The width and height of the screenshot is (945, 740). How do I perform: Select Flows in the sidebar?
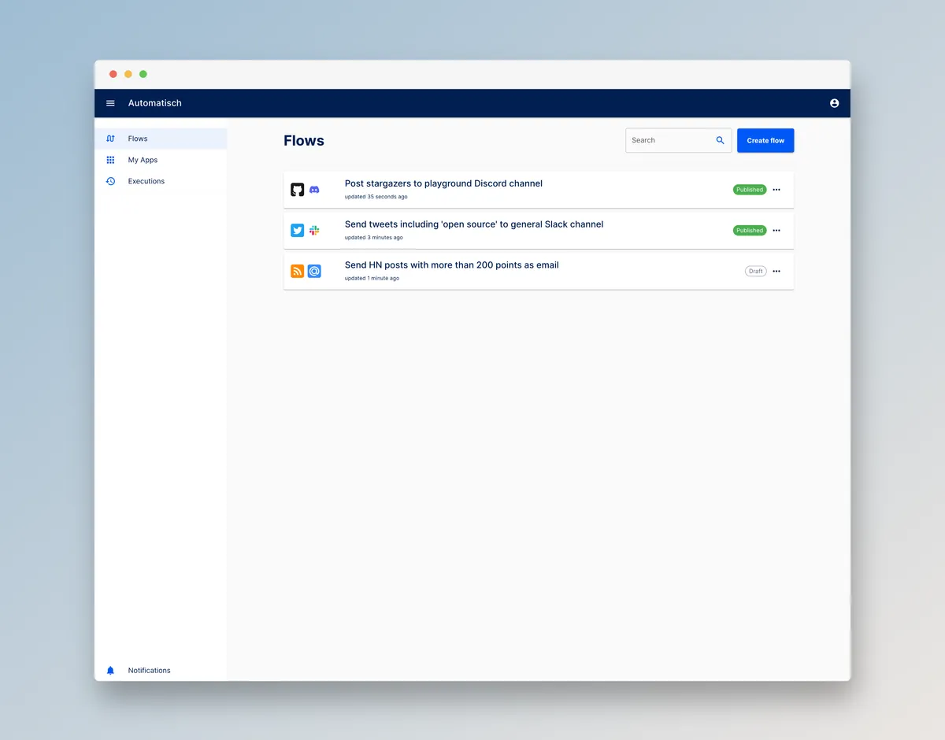click(x=138, y=139)
